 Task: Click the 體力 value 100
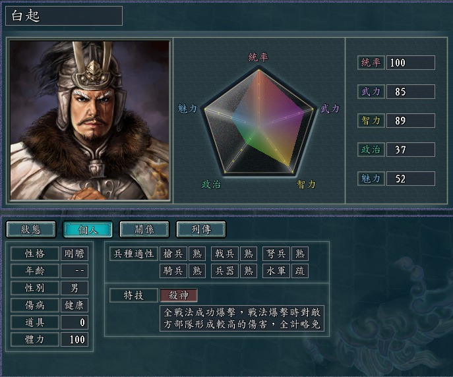75,339
